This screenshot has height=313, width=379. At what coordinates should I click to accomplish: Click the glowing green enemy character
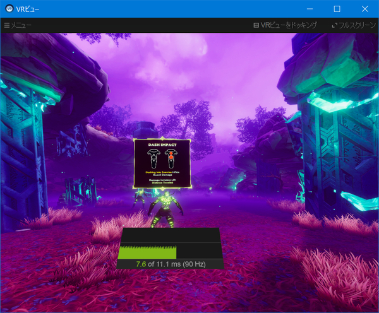[165, 209]
